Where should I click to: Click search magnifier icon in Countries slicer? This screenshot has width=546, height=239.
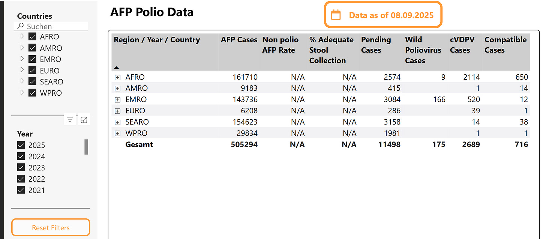click(21, 26)
